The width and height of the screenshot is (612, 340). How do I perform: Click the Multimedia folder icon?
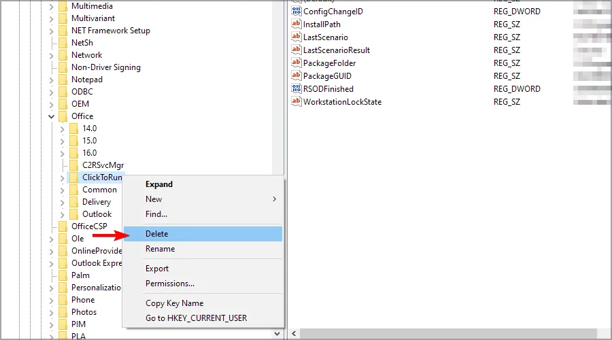(63, 6)
